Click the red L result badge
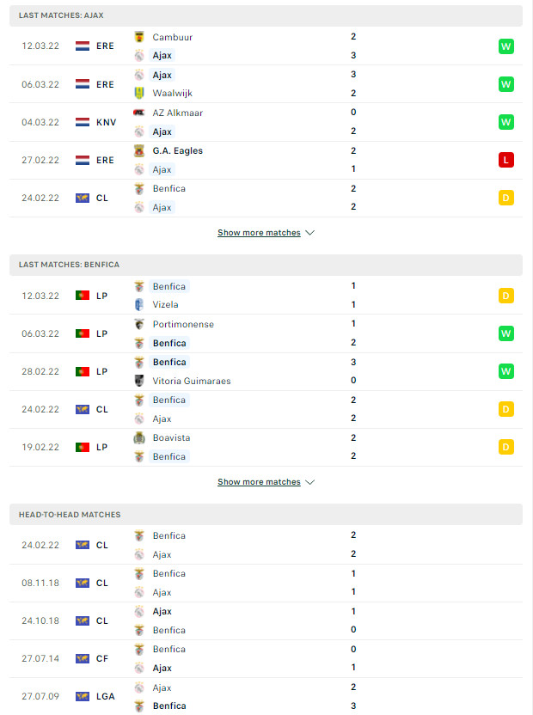This screenshot has height=715, width=533. coord(506,160)
